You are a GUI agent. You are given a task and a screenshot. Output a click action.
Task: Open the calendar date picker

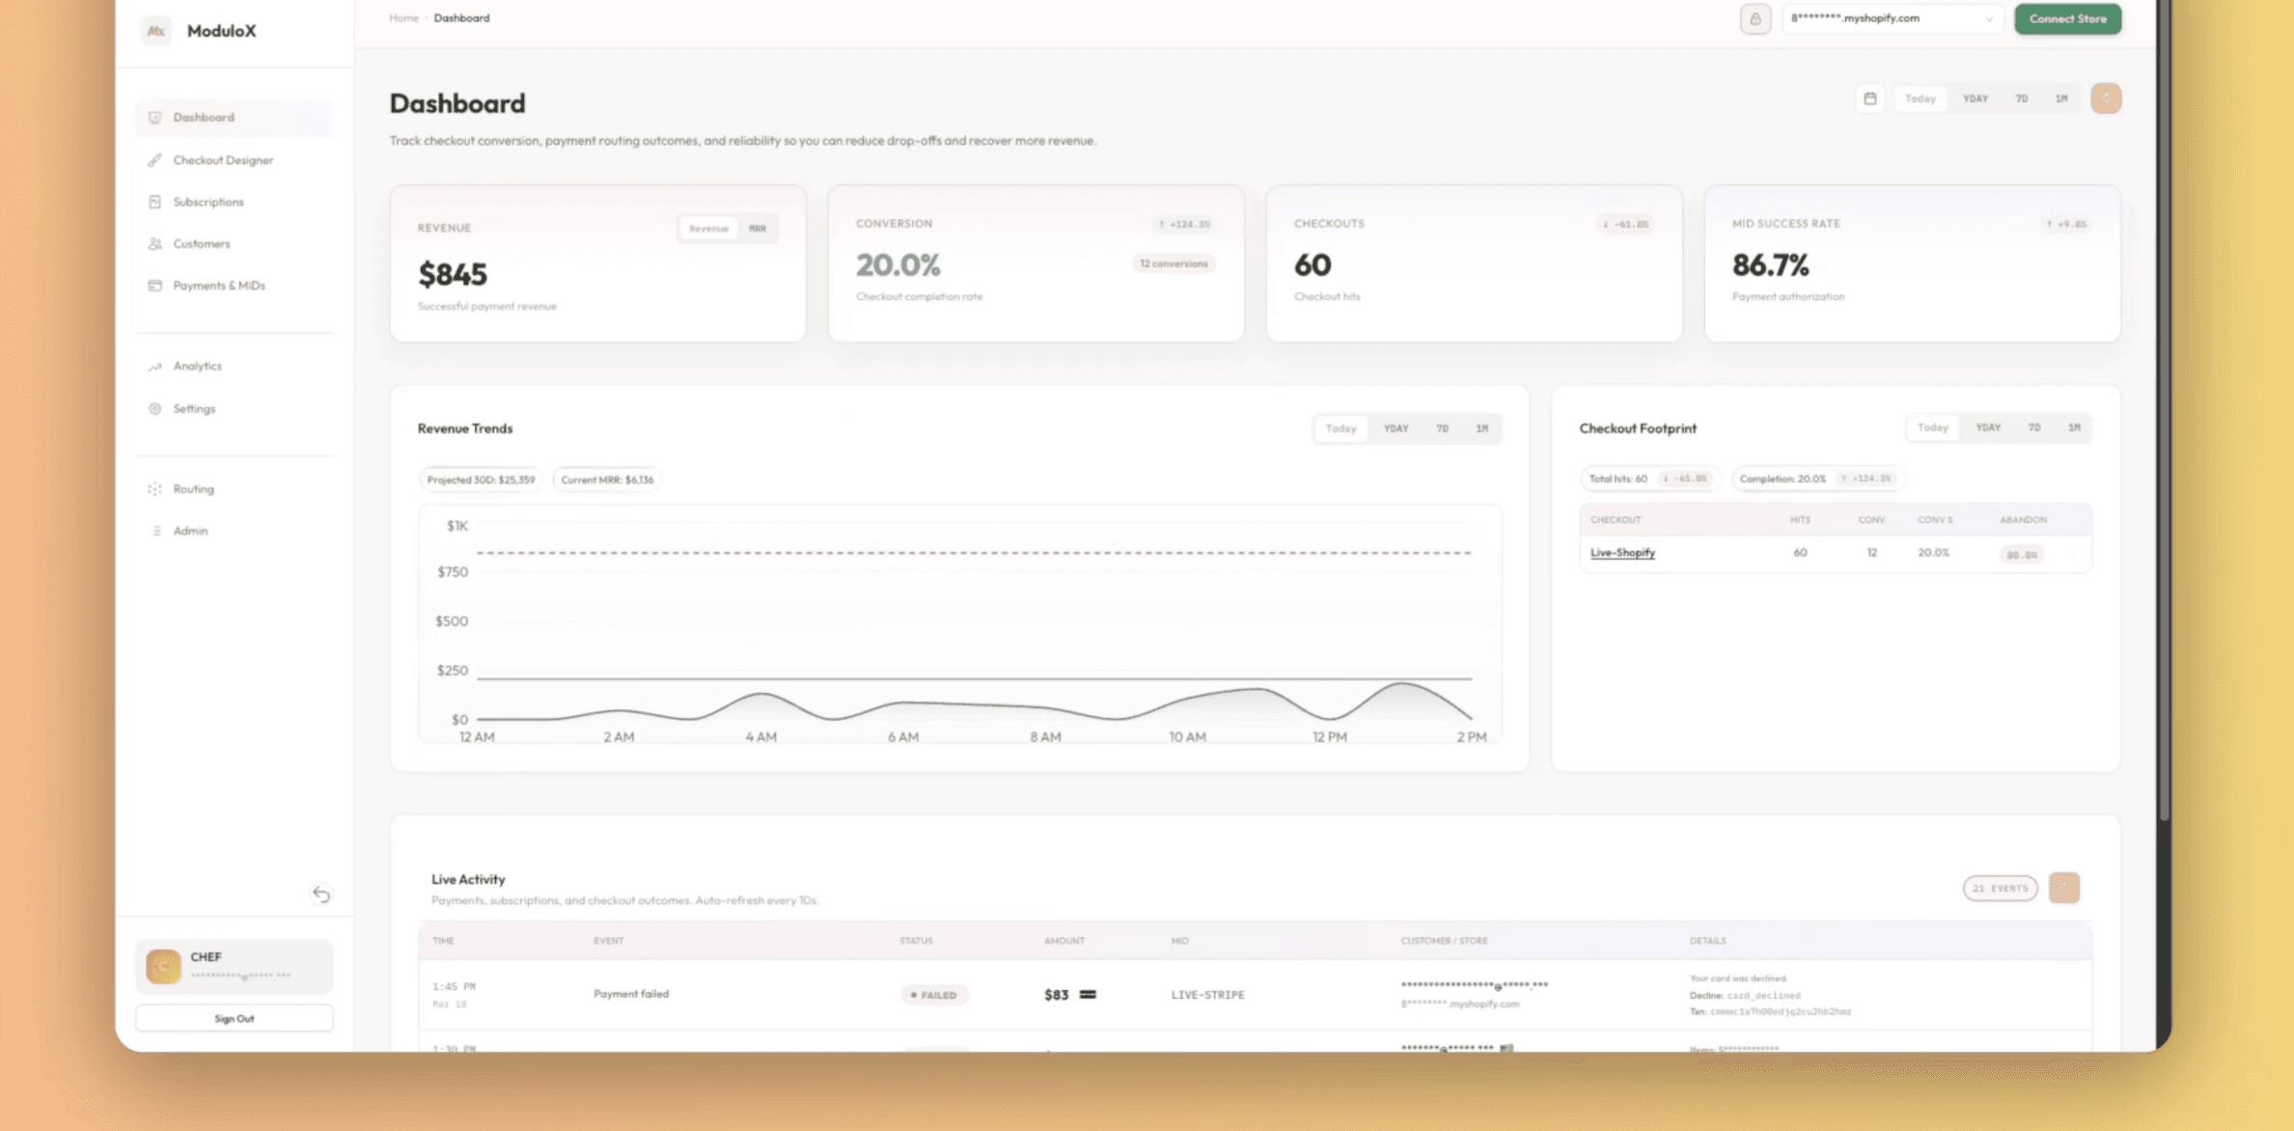click(x=1870, y=97)
